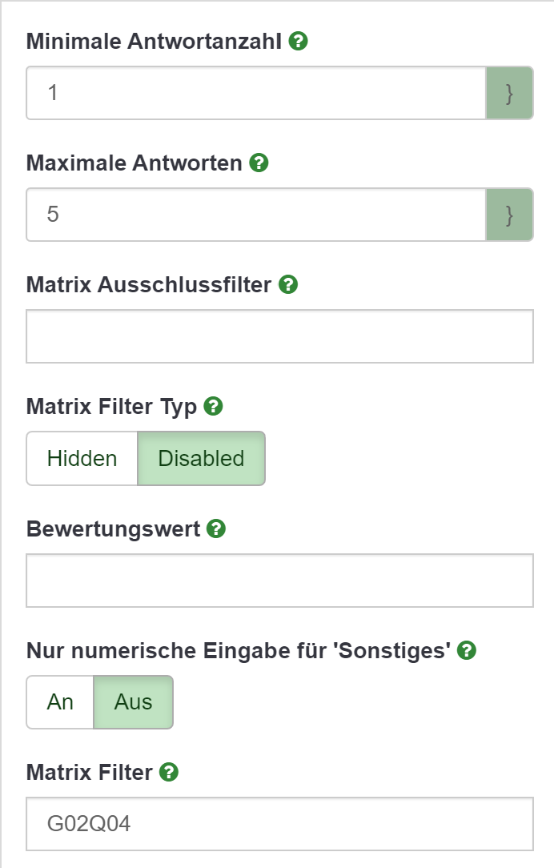Show help for numerische Eingabe 'Sonstiges'
Image resolution: width=554 pixels, height=868 pixels.
[x=467, y=651]
